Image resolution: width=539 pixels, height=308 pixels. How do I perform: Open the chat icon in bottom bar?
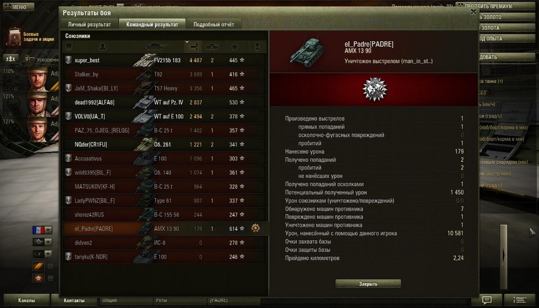[487, 300]
